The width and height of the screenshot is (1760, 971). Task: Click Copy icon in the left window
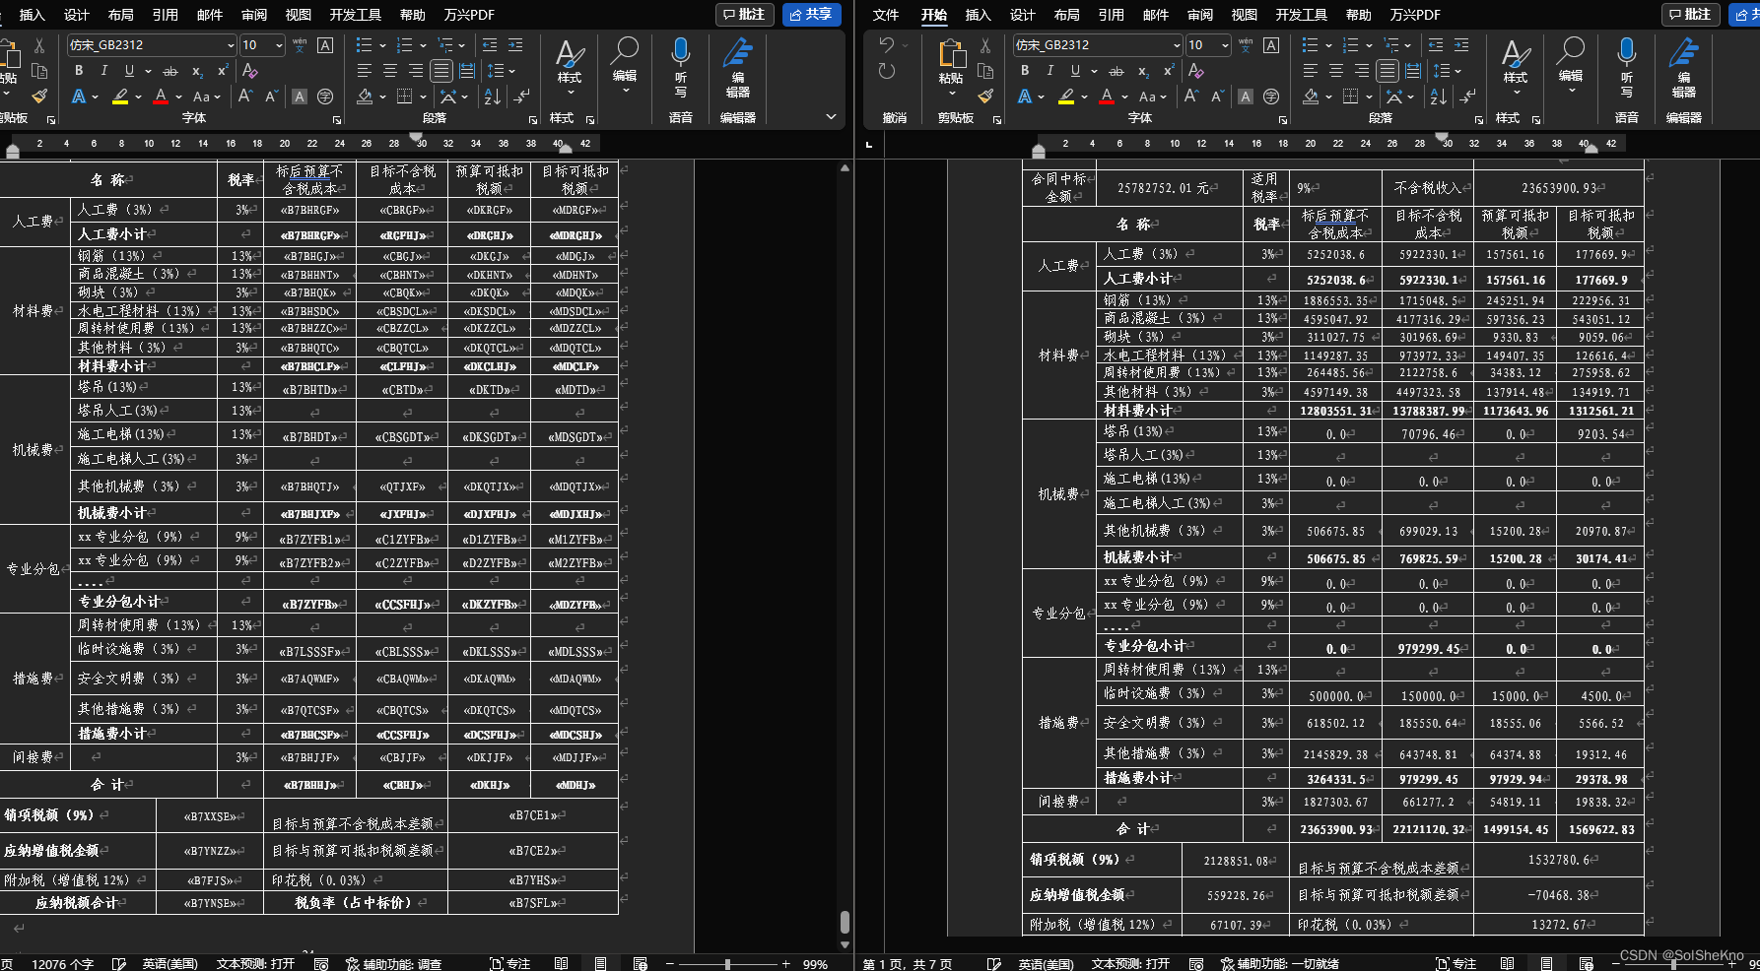(x=39, y=71)
